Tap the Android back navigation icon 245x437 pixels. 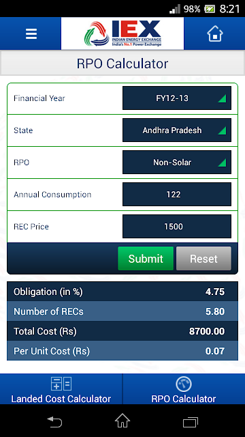[x=54, y=422]
